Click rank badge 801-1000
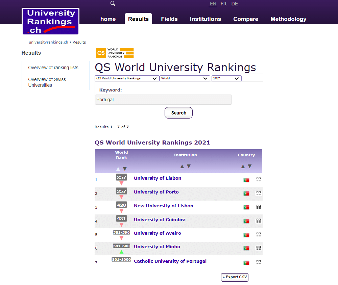 pyautogui.click(x=121, y=260)
